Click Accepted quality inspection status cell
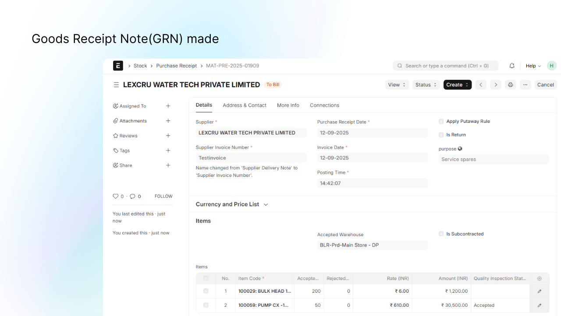The height and width of the screenshot is (316, 561). click(500, 305)
